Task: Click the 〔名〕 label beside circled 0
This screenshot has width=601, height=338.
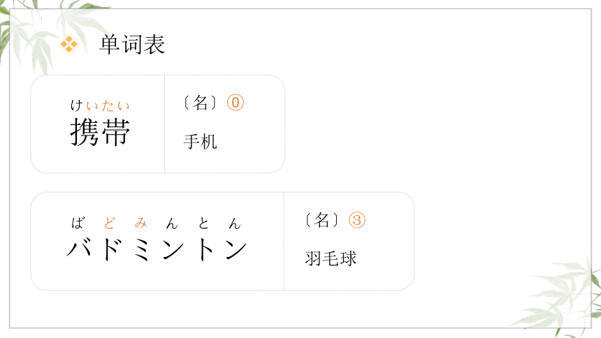Action: pyautogui.click(x=200, y=103)
